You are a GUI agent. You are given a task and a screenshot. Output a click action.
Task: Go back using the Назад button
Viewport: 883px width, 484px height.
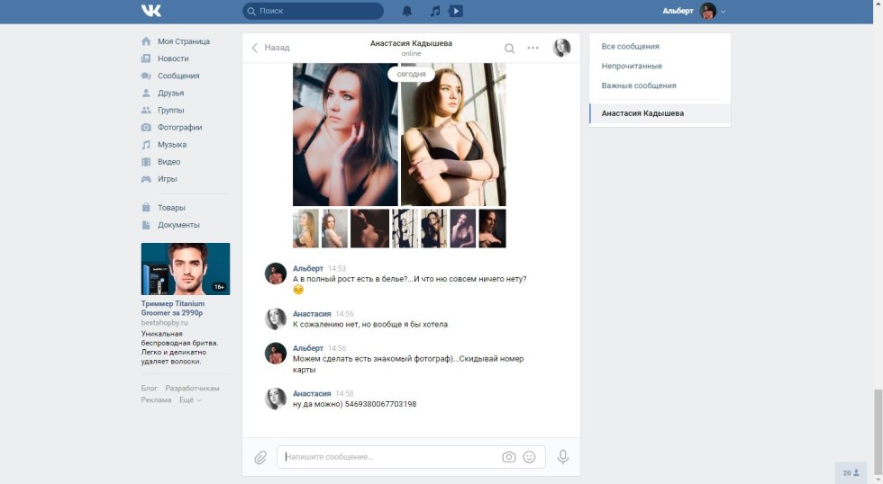click(x=270, y=48)
